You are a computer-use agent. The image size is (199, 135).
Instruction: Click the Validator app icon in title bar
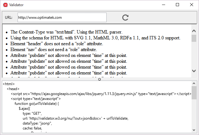[x=6, y=5]
